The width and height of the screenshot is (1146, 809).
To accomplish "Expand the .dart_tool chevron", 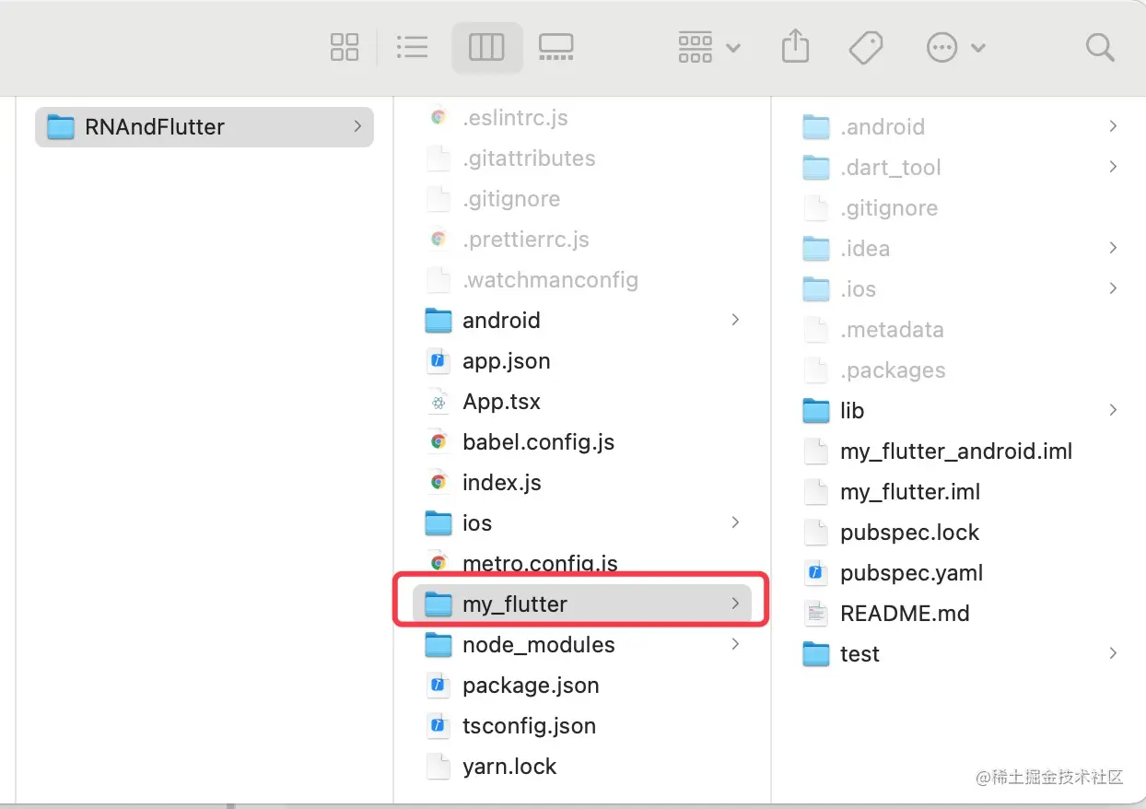I will pyautogui.click(x=1113, y=167).
